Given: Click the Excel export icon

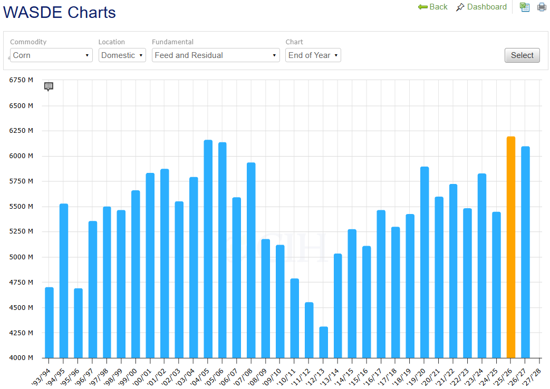Looking at the screenshot, I should coord(525,7).
